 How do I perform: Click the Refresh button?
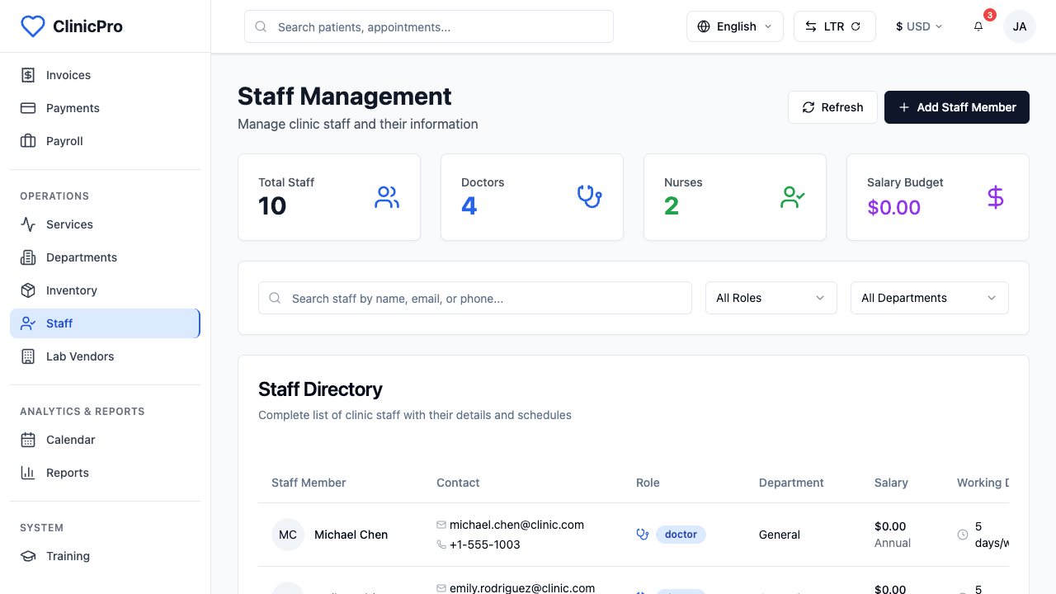[832, 107]
